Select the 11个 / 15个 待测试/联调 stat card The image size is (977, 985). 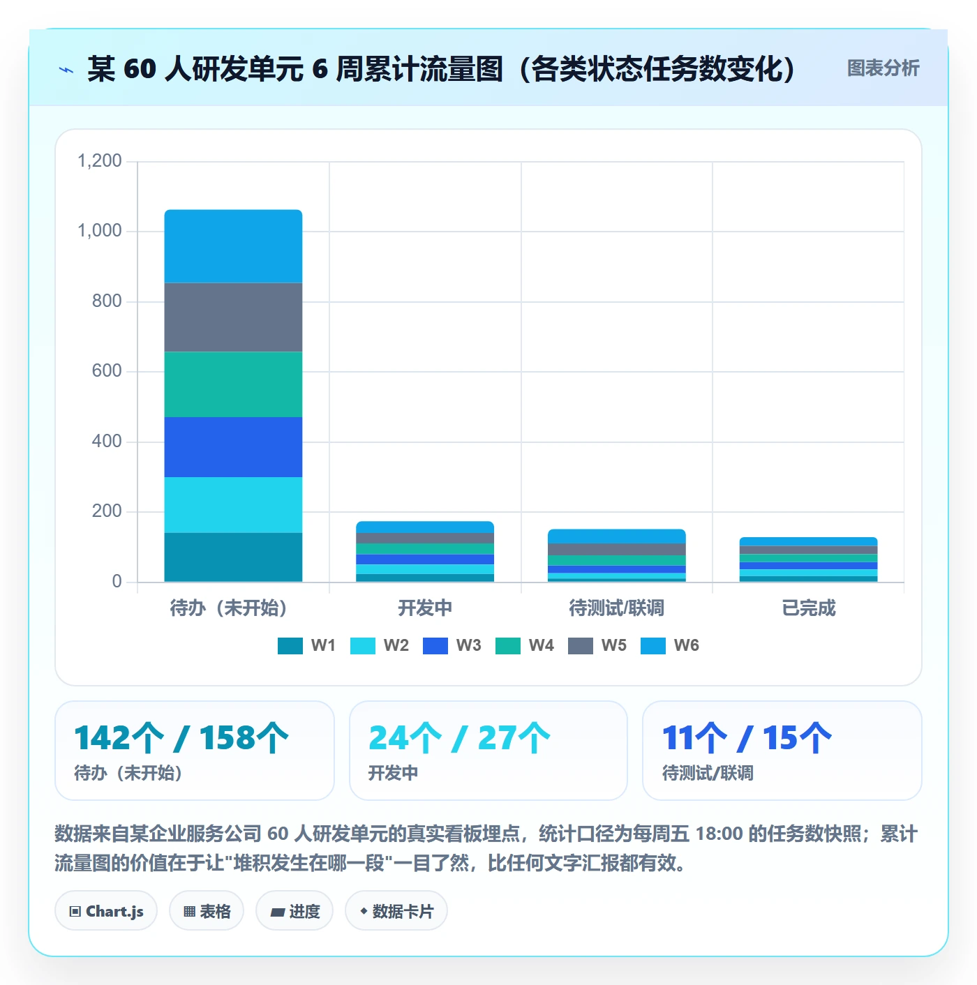point(782,751)
